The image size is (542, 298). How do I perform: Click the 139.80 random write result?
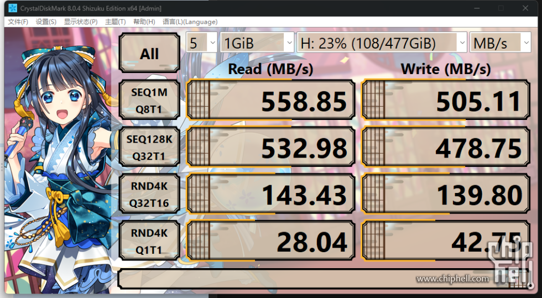click(446, 194)
